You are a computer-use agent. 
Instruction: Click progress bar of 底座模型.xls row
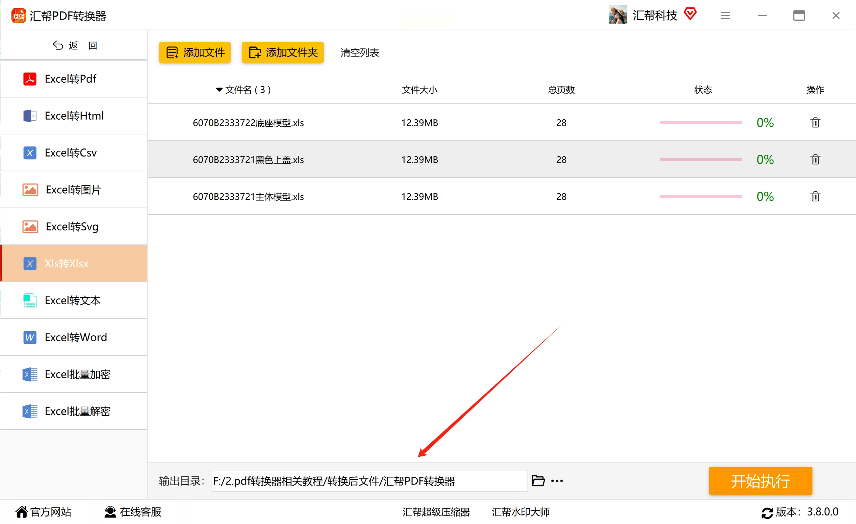click(x=701, y=123)
